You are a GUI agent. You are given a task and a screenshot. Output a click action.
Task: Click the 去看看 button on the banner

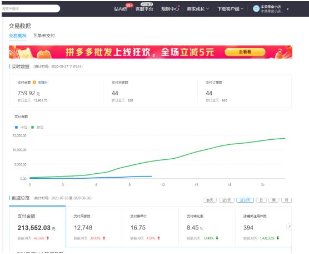click(245, 52)
